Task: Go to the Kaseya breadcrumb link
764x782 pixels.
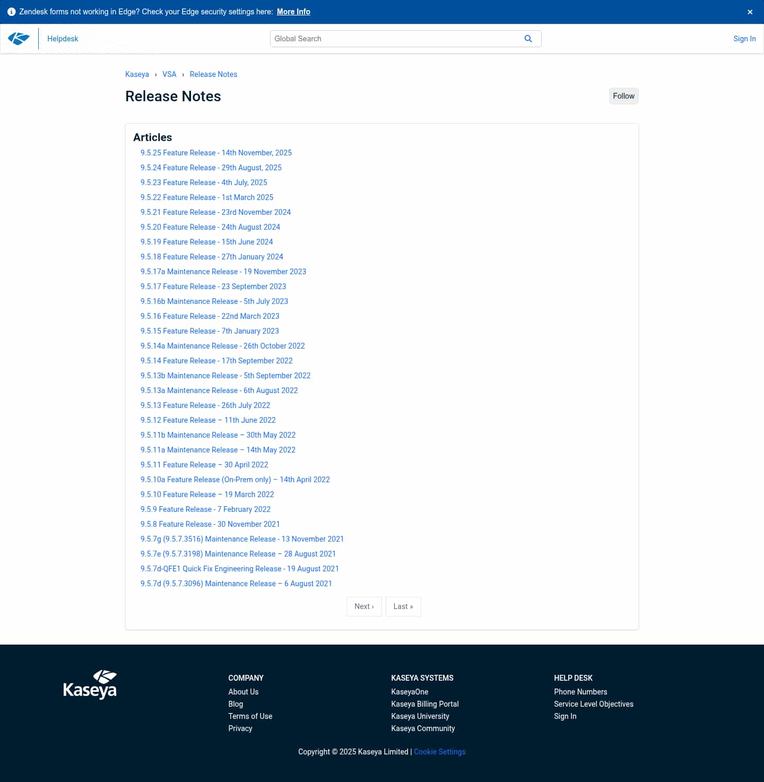Action: [137, 74]
